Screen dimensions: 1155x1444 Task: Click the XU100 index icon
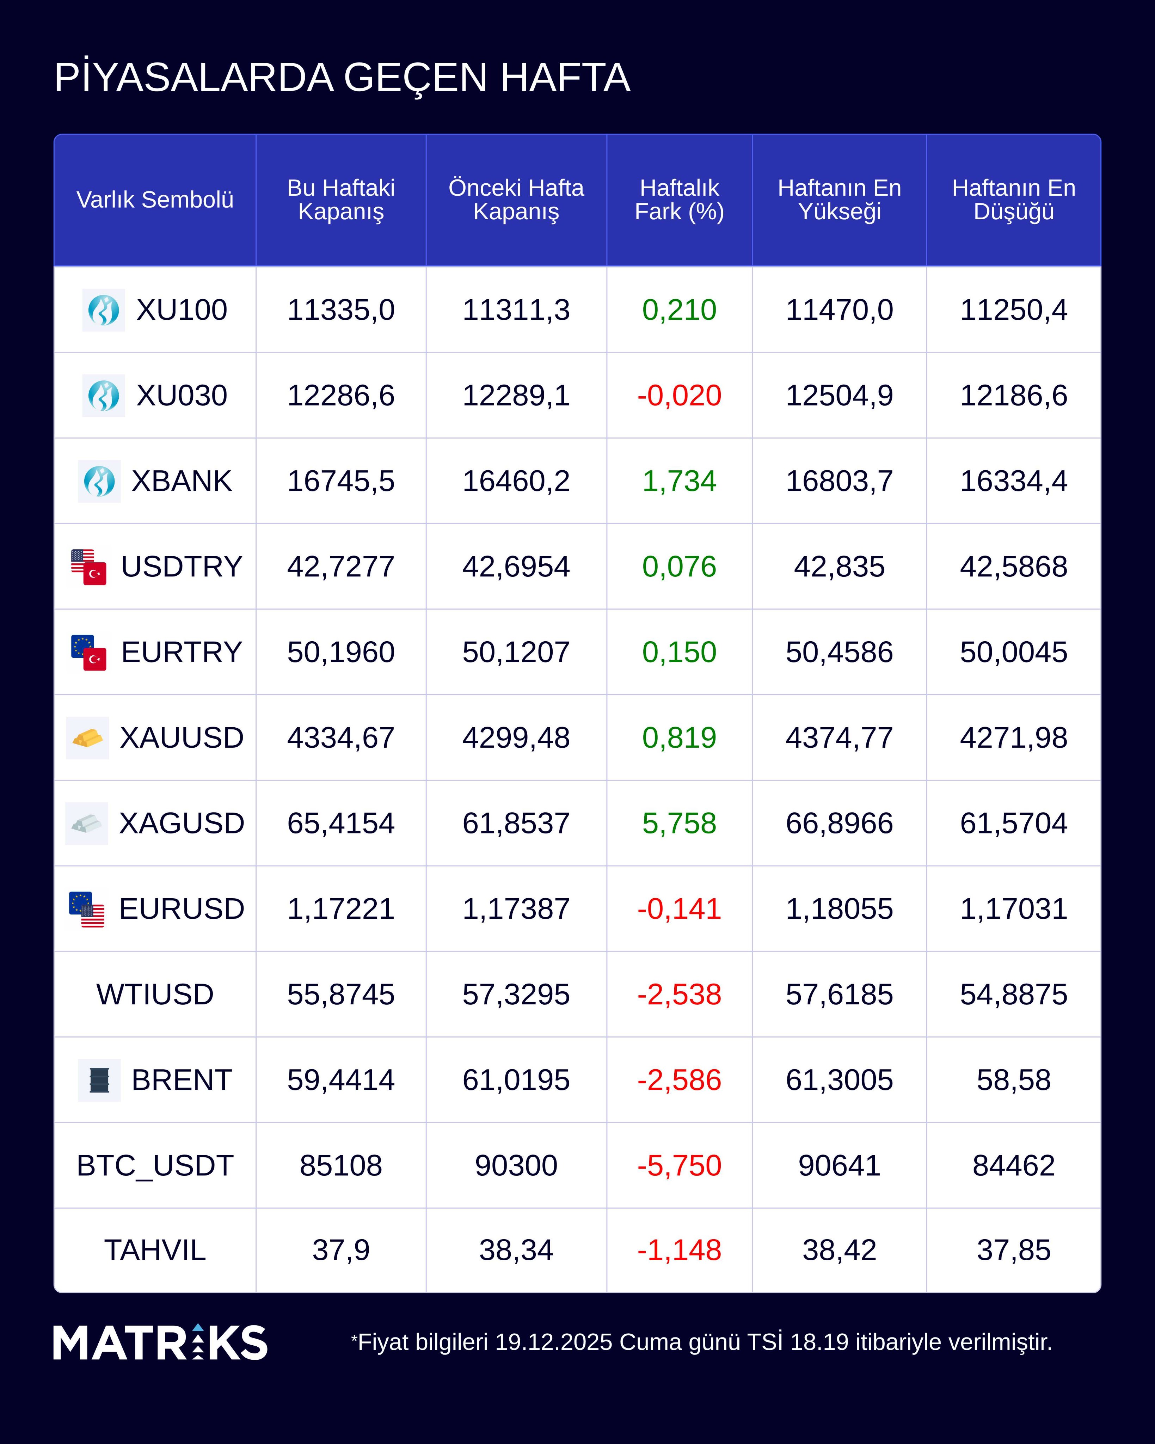click(103, 310)
